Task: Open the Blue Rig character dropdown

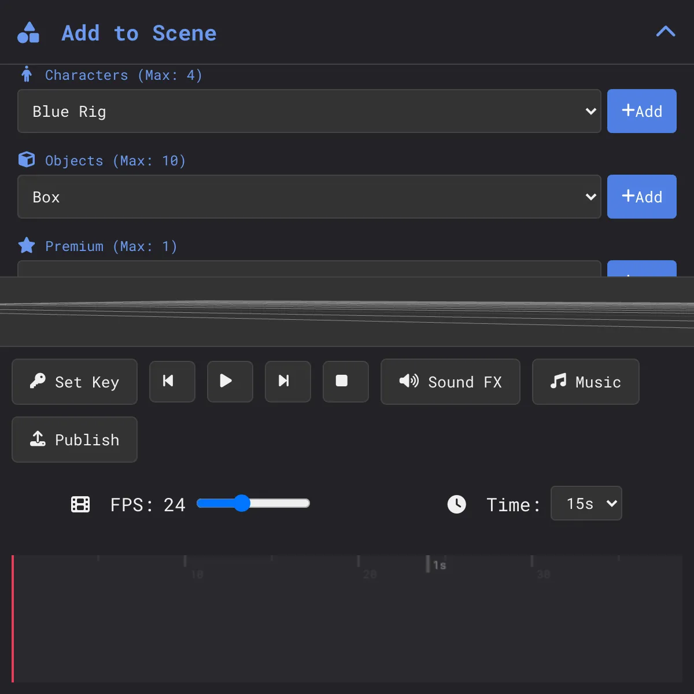Action: (309, 111)
